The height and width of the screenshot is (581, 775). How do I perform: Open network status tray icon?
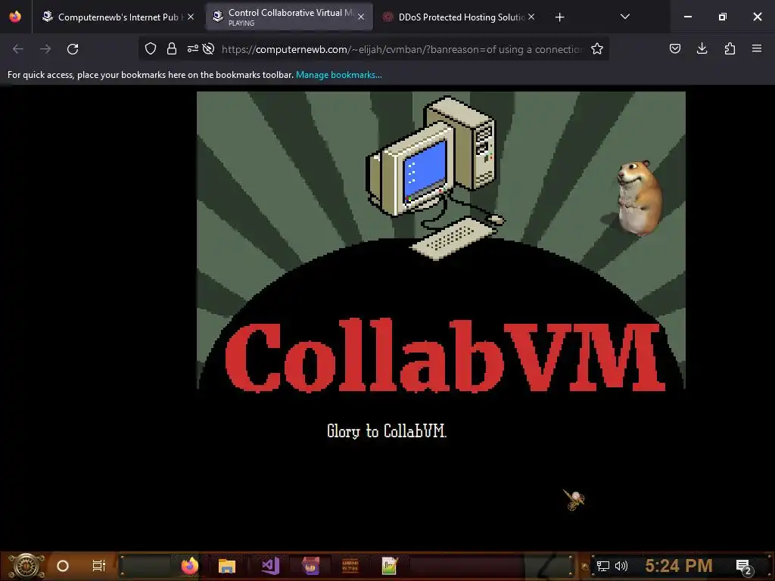[x=603, y=566]
